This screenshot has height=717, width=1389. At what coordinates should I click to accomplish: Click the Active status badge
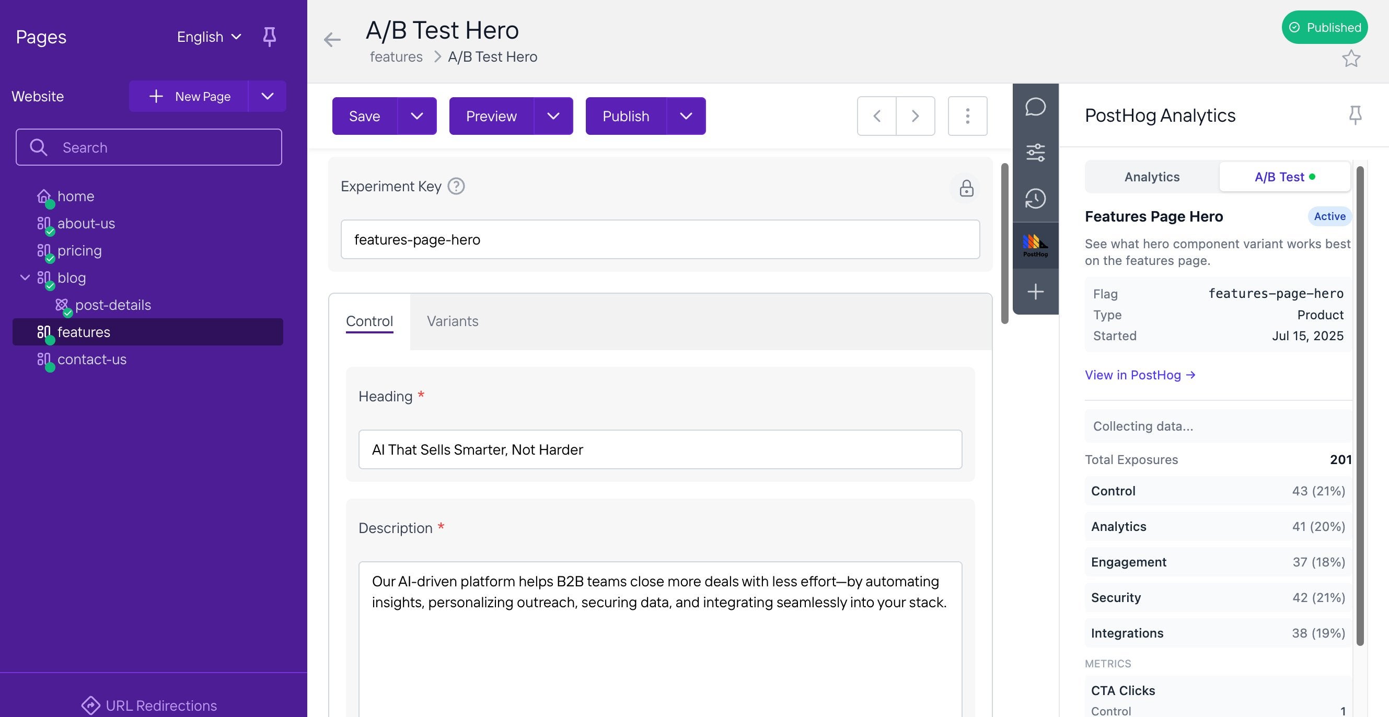pos(1329,216)
